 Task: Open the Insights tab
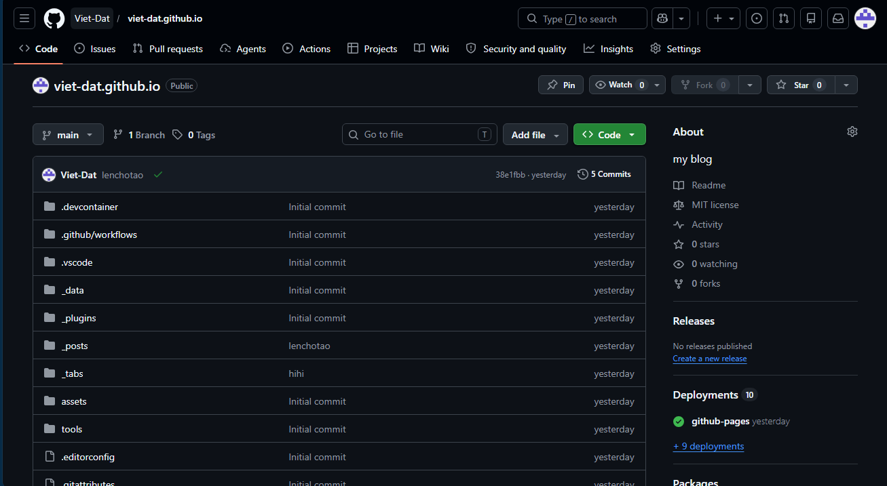[608, 49]
